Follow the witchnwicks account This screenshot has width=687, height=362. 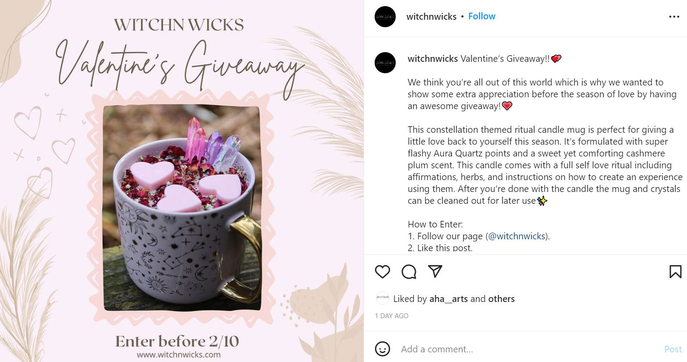[x=482, y=16]
